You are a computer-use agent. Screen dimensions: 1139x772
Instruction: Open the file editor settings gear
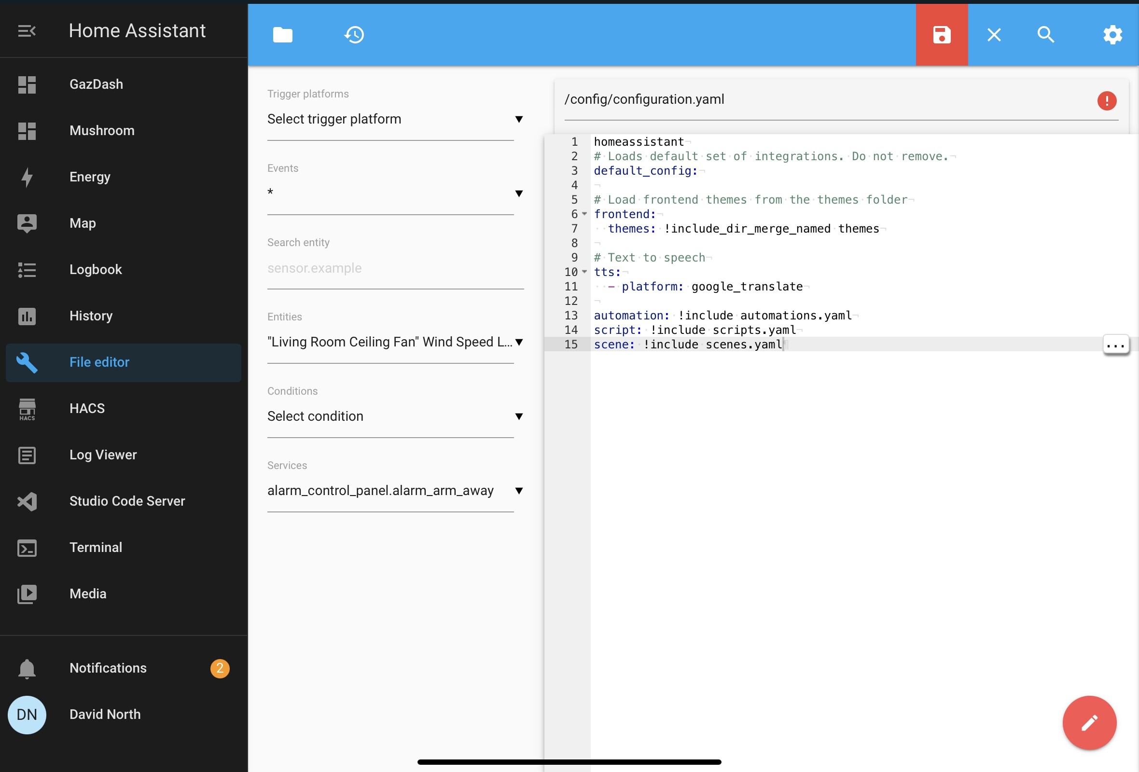click(x=1112, y=34)
